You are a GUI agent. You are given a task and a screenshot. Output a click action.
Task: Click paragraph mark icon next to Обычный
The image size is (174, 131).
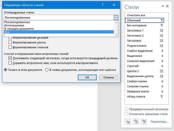click(x=162, y=20)
